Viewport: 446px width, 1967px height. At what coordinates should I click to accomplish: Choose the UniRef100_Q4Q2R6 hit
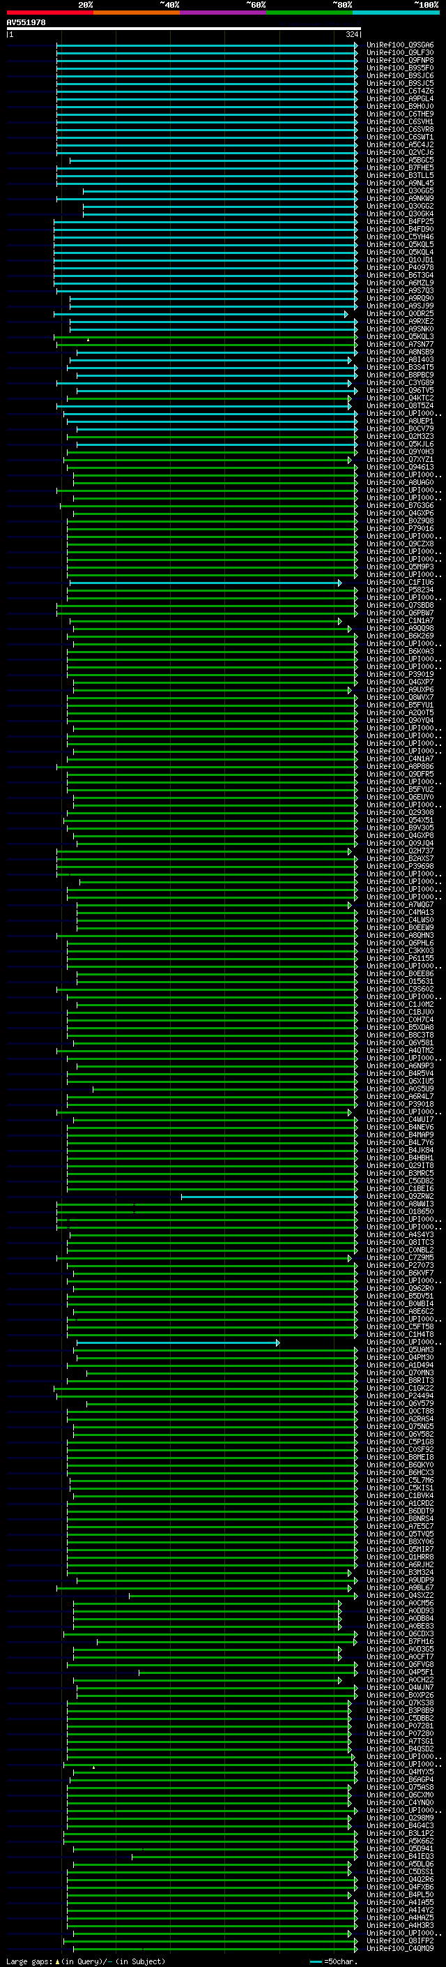pos(400,1880)
